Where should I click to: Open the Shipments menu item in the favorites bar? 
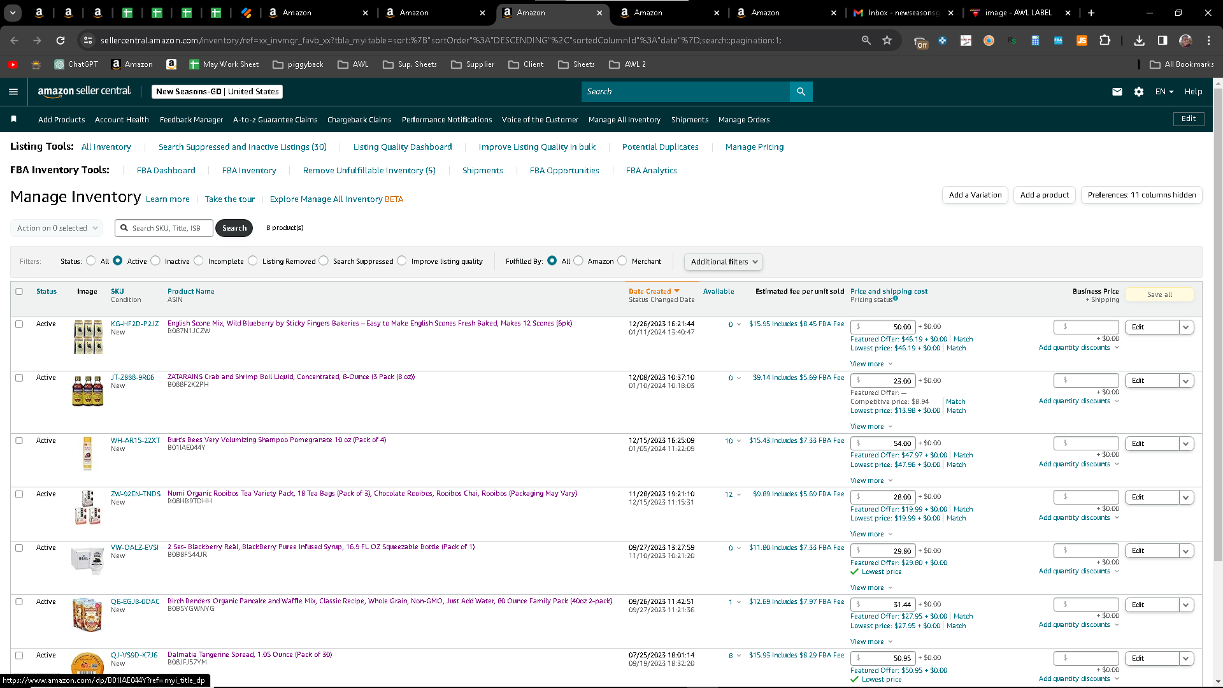(x=690, y=120)
